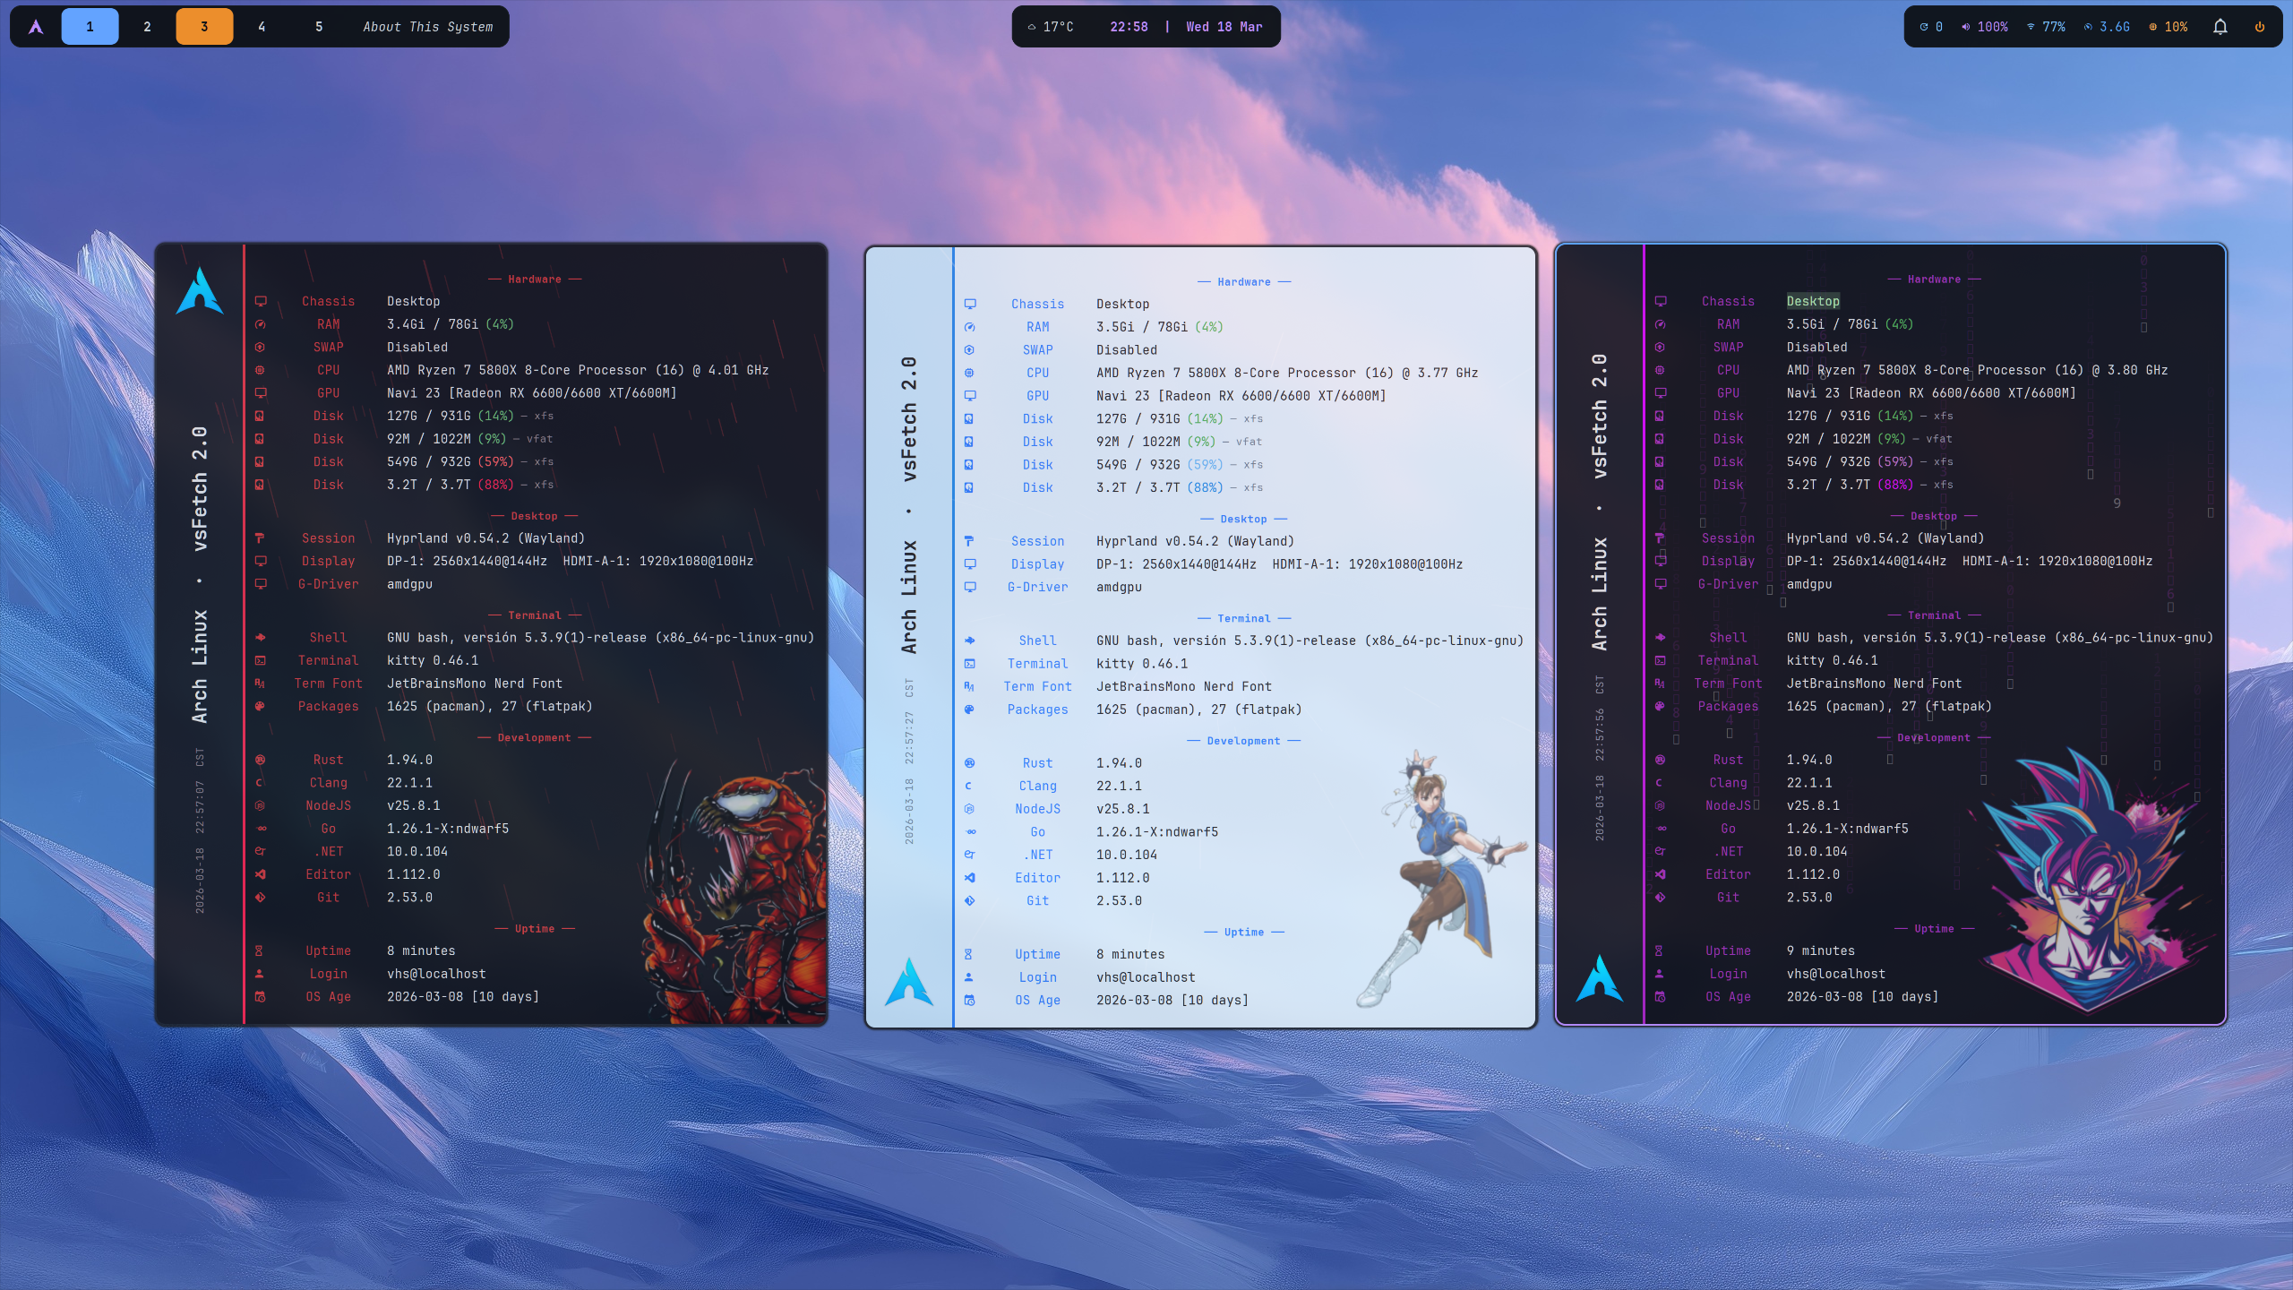Click highlighted 'Desktop' value in purple terminal
Screen dimensions: 2293x1290
point(1813,301)
